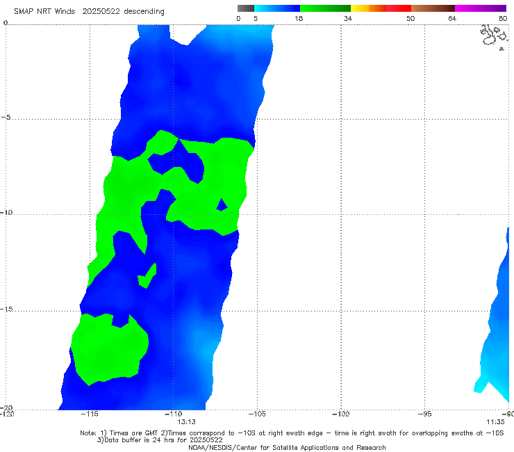Image resolution: width=514 pixels, height=452 pixels.
Task: Click the longitude label '-115'
Action: coord(90,414)
